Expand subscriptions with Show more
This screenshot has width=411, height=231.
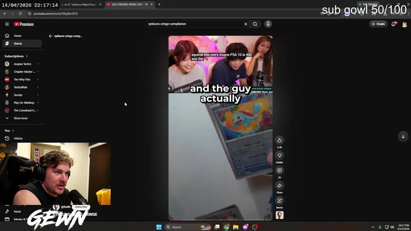tap(21, 118)
